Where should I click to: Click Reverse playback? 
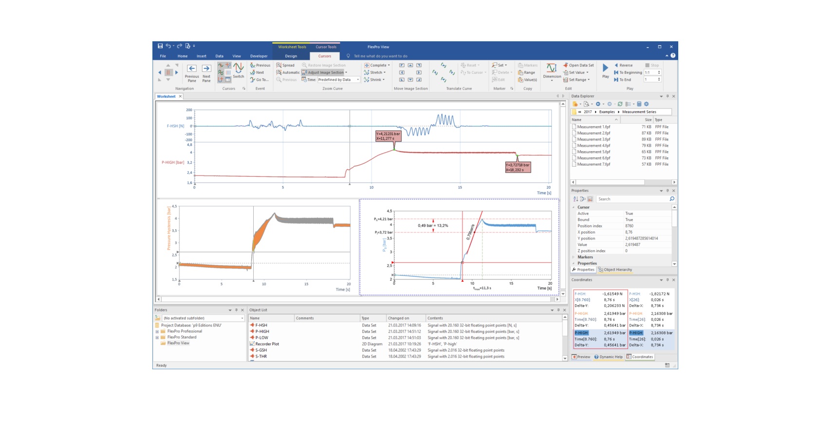click(x=624, y=65)
